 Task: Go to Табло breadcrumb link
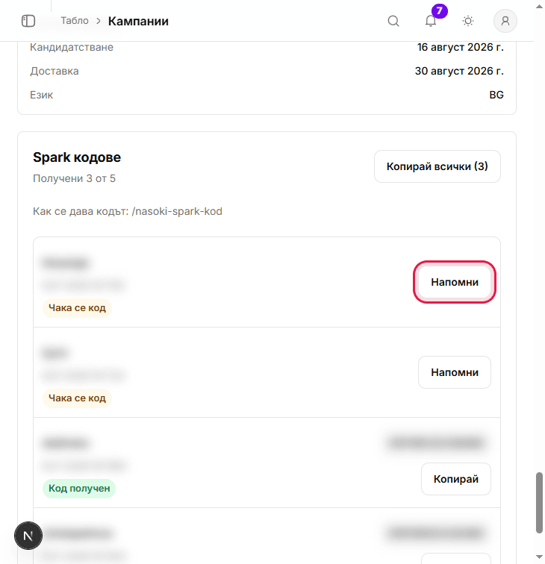click(x=75, y=20)
